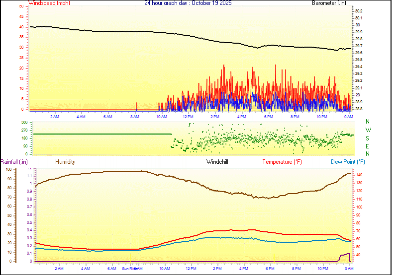Click the 360 tick on wind direction axis
This screenshot has width=397, height=275.
click(x=24, y=123)
